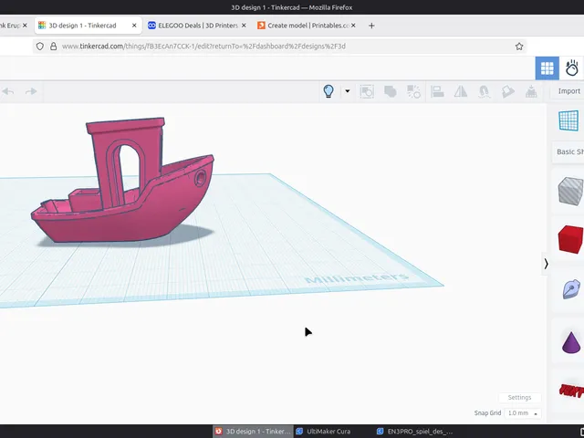Switch to UltiMaker Cura in the taskbar
The width and height of the screenshot is (584, 438).
tap(323, 432)
